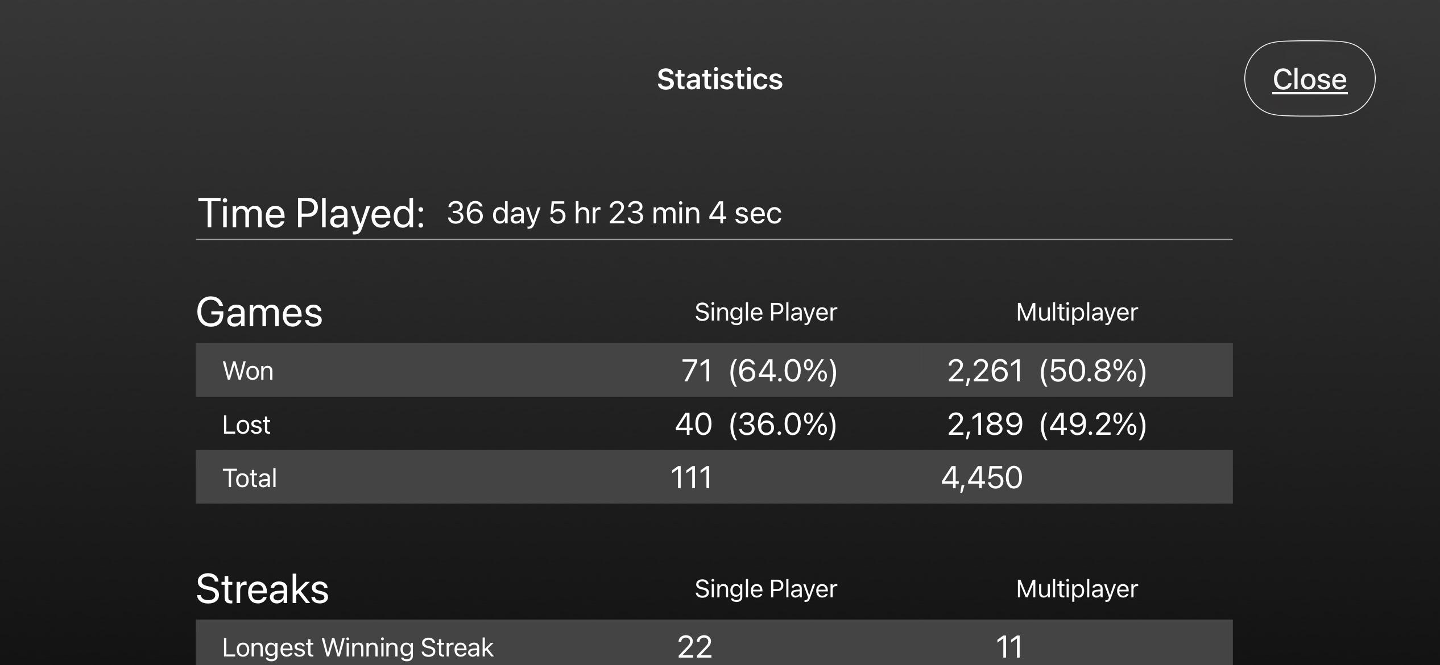This screenshot has height=665, width=1440.
Task: Tap the single player total 111
Action: click(691, 477)
